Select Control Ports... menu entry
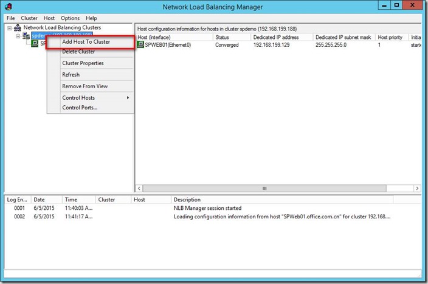 (x=80, y=108)
